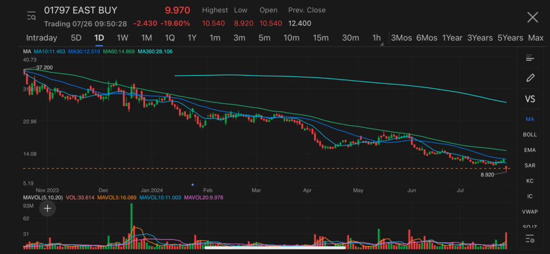The image size is (550, 254).
Task: Open indicator settings icon at bottom right
Action: point(530,238)
